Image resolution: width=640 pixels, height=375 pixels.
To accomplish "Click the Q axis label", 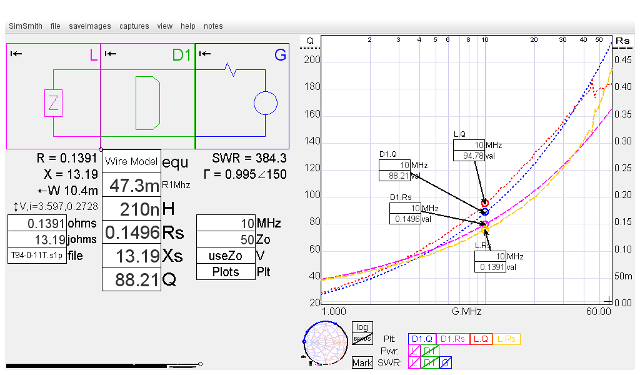I will pyautogui.click(x=310, y=41).
